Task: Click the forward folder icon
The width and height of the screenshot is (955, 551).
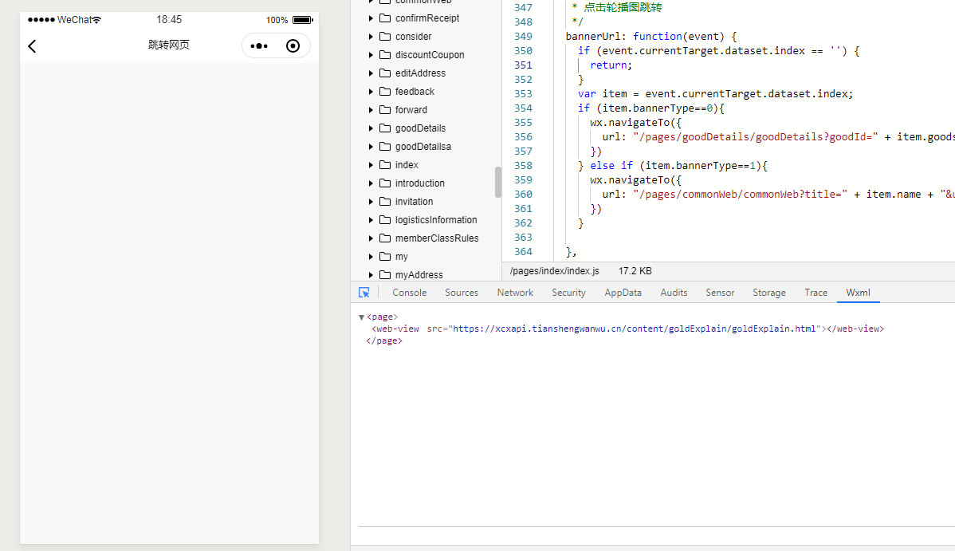Action: 385,110
